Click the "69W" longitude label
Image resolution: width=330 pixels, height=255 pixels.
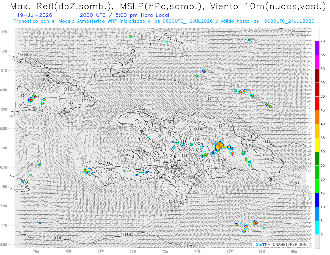click(x=262, y=251)
